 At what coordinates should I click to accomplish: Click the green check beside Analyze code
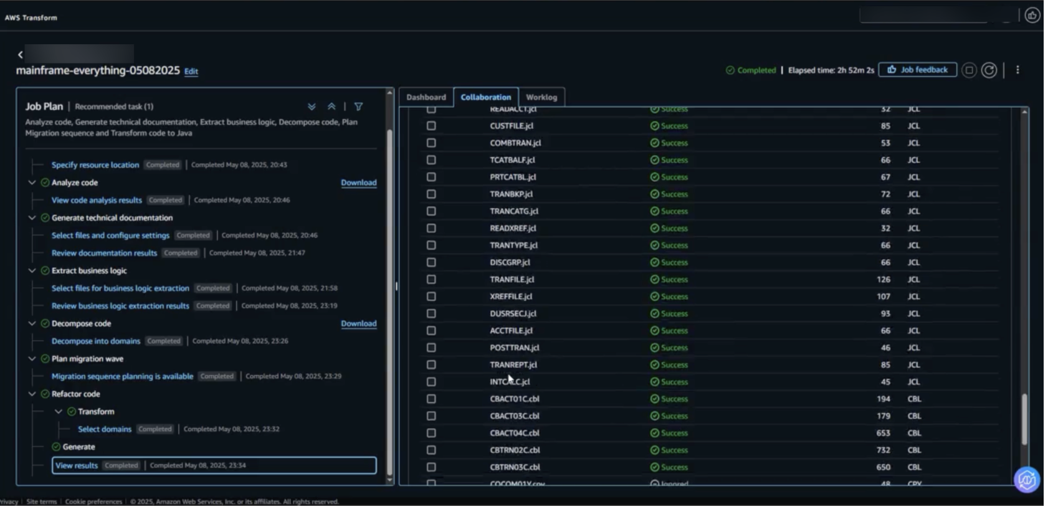[45, 183]
